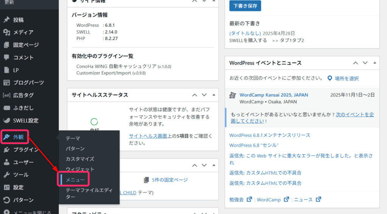Collapse the サイトヘルスステータス panel
Image resolution: width=387 pixels, height=214 pixels.
(x=214, y=95)
